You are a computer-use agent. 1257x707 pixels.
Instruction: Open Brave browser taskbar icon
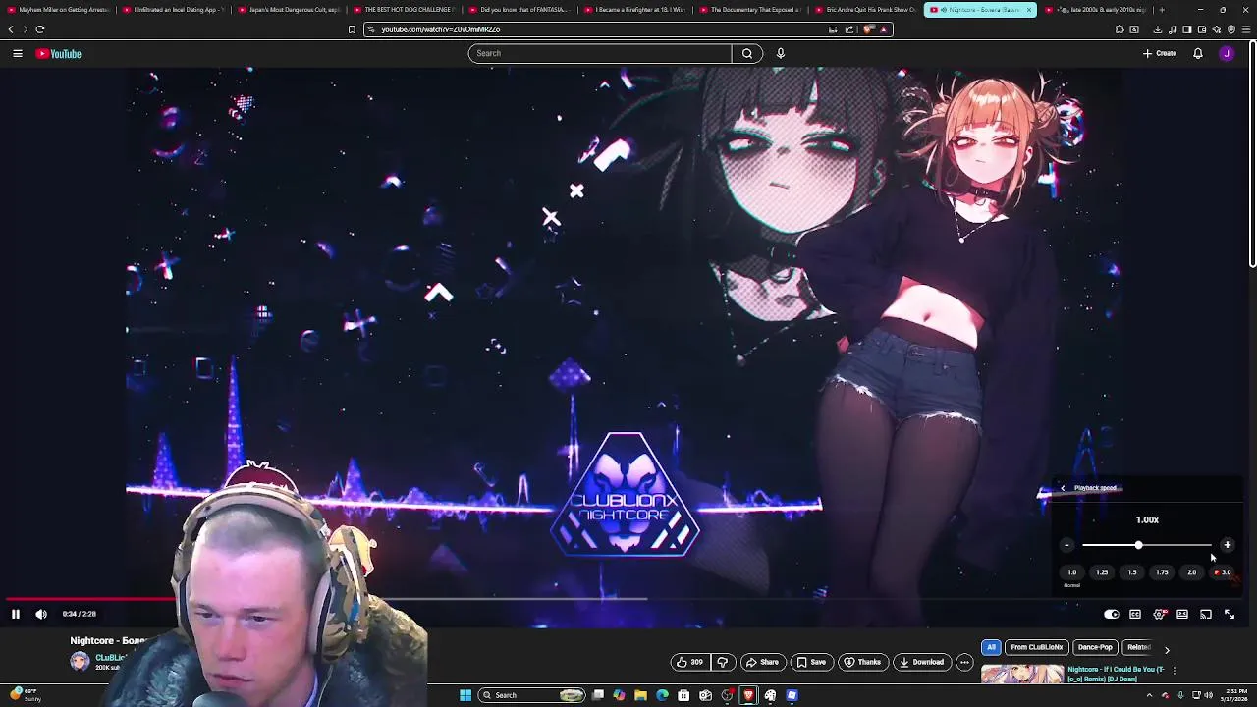(x=748, y=695)
